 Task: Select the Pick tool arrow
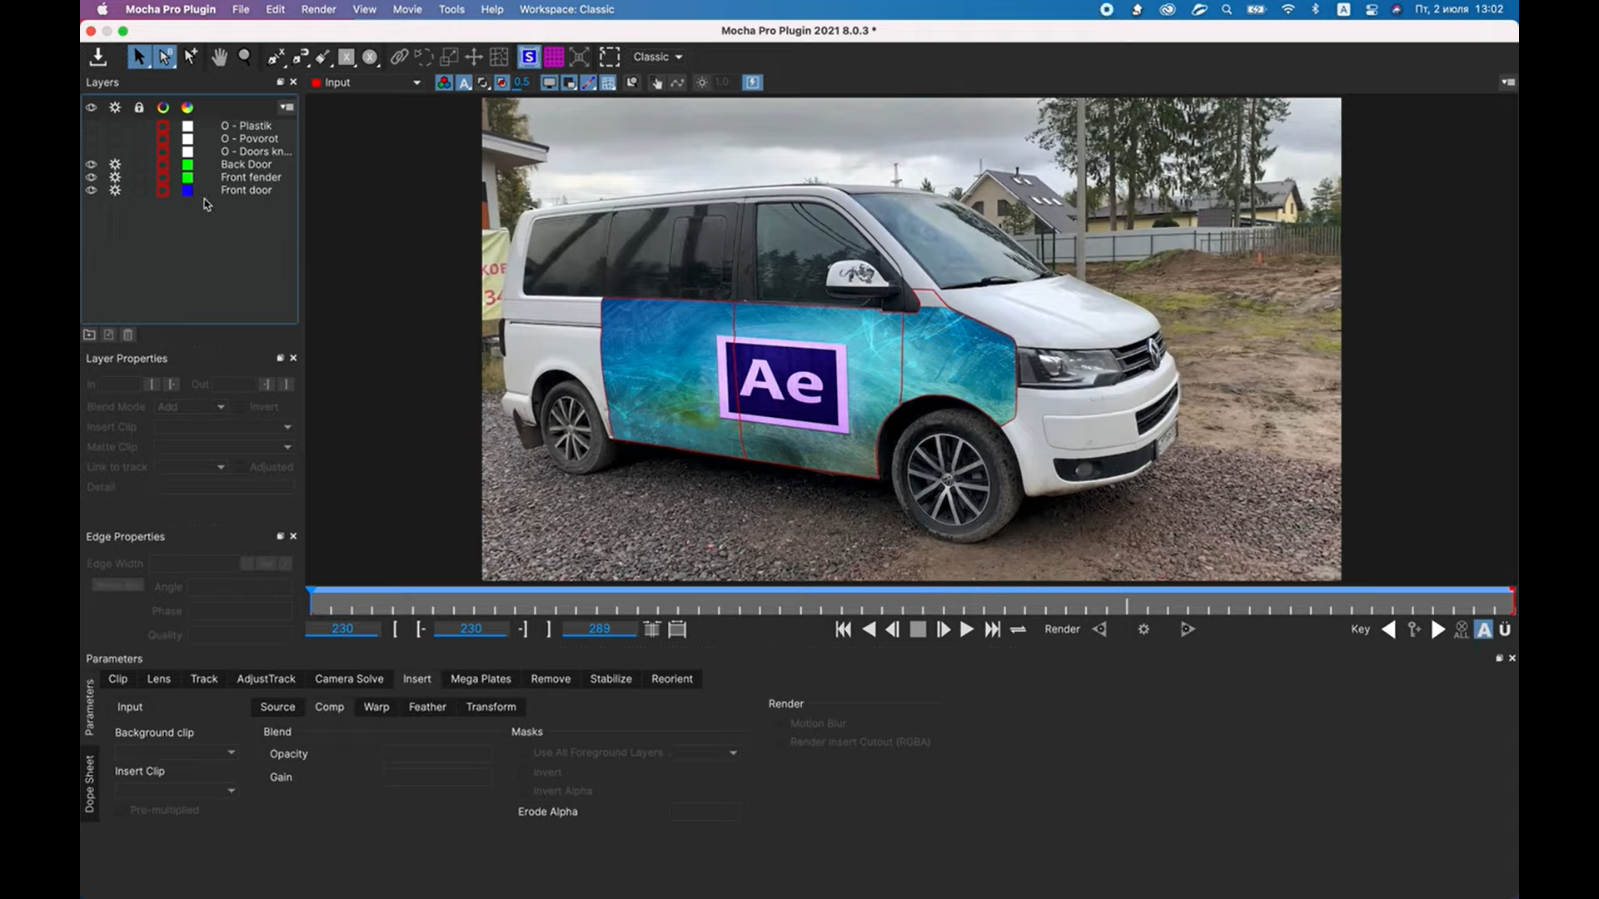pyautogui.click(x=138, y=57)
